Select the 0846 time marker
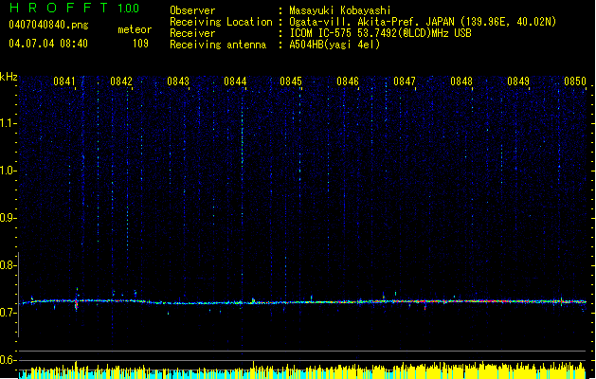Viewport: 596px width, 379px height. (x=348, y=81)
